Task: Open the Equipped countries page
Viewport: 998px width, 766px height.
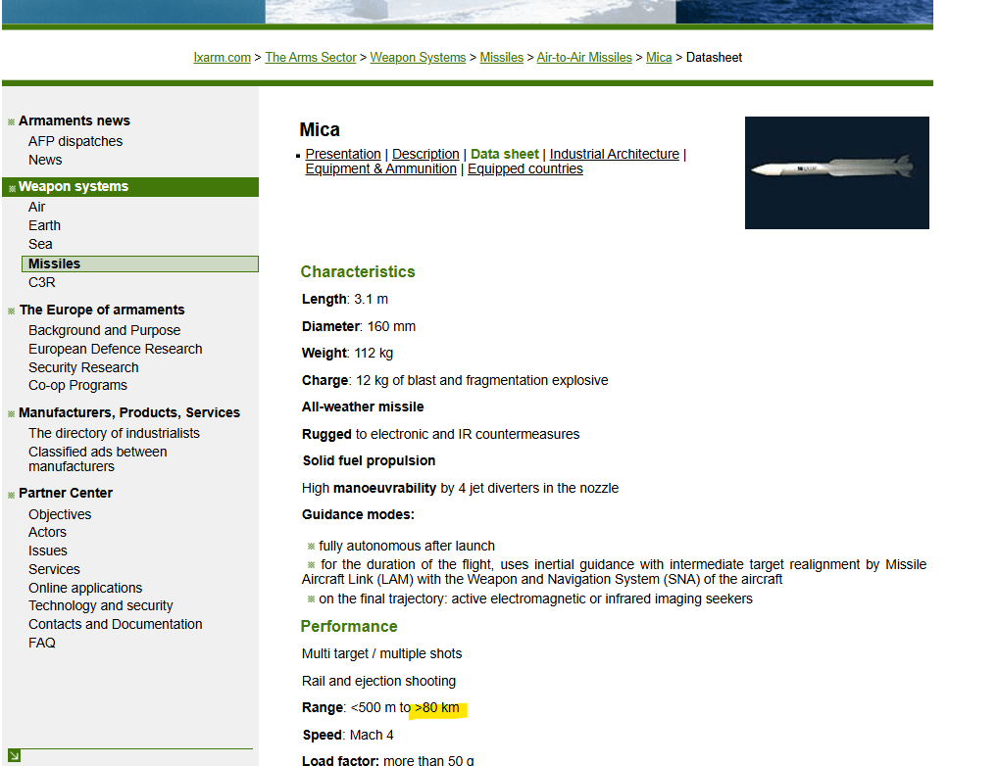Action: tap(524, 168)
